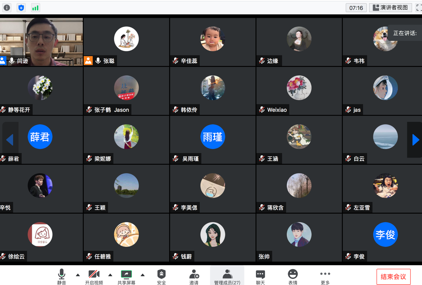Toggle the Mute (静音) microphone

tap(61, 276)
